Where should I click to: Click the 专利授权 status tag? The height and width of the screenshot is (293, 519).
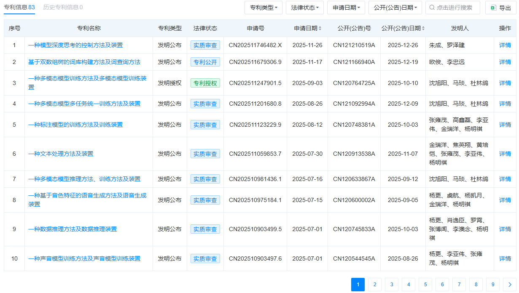point(205,83)
